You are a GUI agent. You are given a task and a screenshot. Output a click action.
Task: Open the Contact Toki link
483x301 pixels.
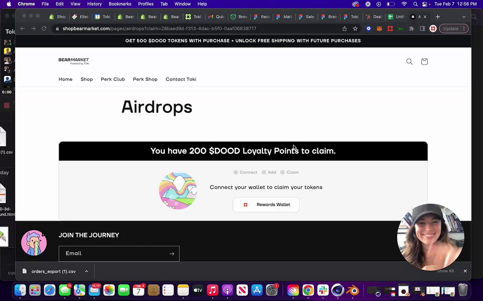(181, 79)
